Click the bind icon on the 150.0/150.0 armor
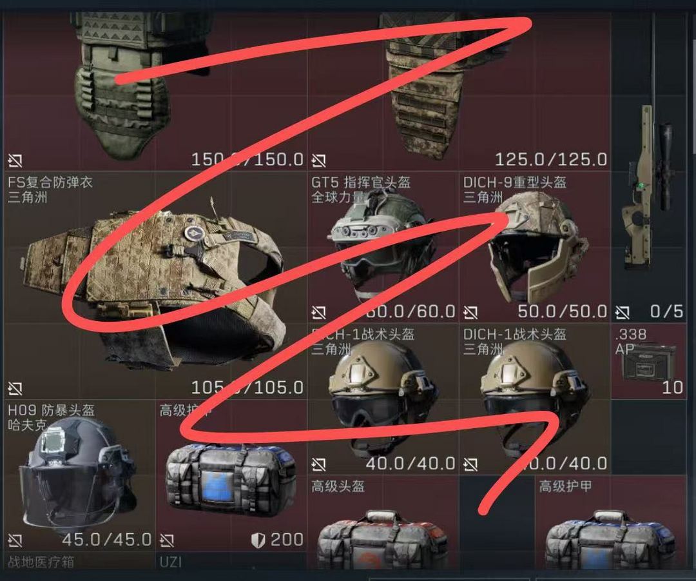696x581 pixels. (x=15, y=161)
